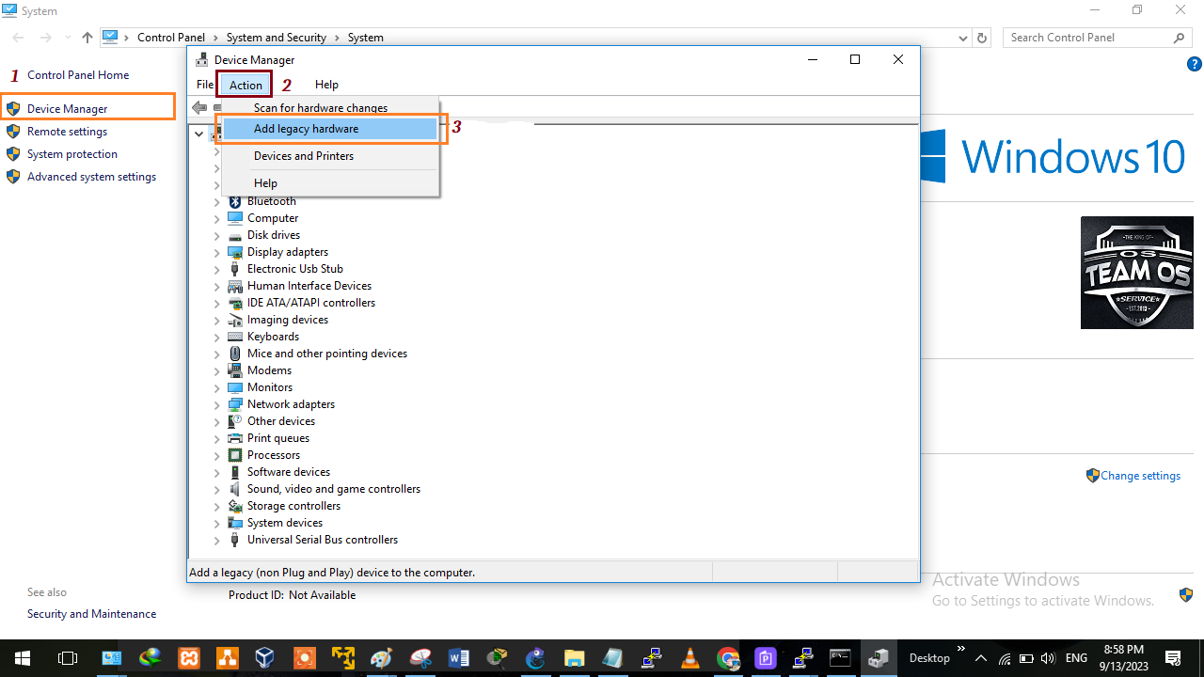Expand the Disk drives node
The image size is (1204, 677).
pyautogui.click(x=217, y=235)
